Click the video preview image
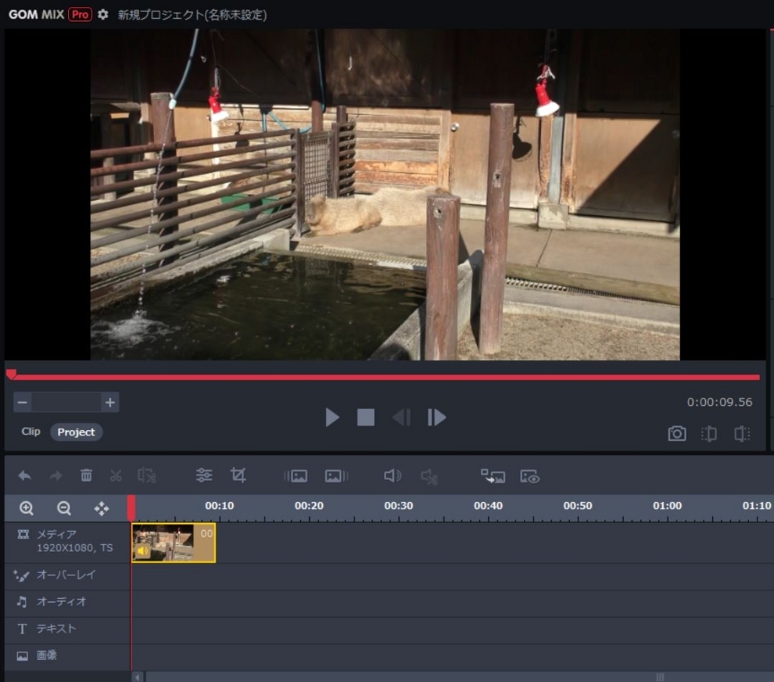The image size is (774, 682). tap(385, 194)
